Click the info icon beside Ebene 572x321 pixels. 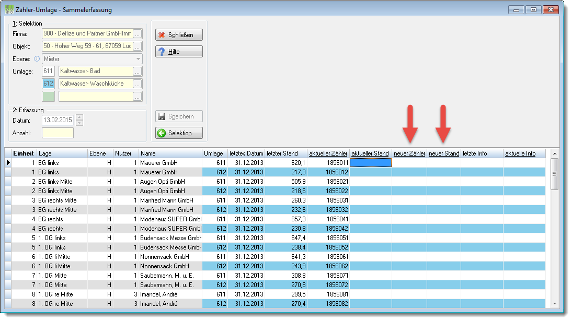click(37, 58)
